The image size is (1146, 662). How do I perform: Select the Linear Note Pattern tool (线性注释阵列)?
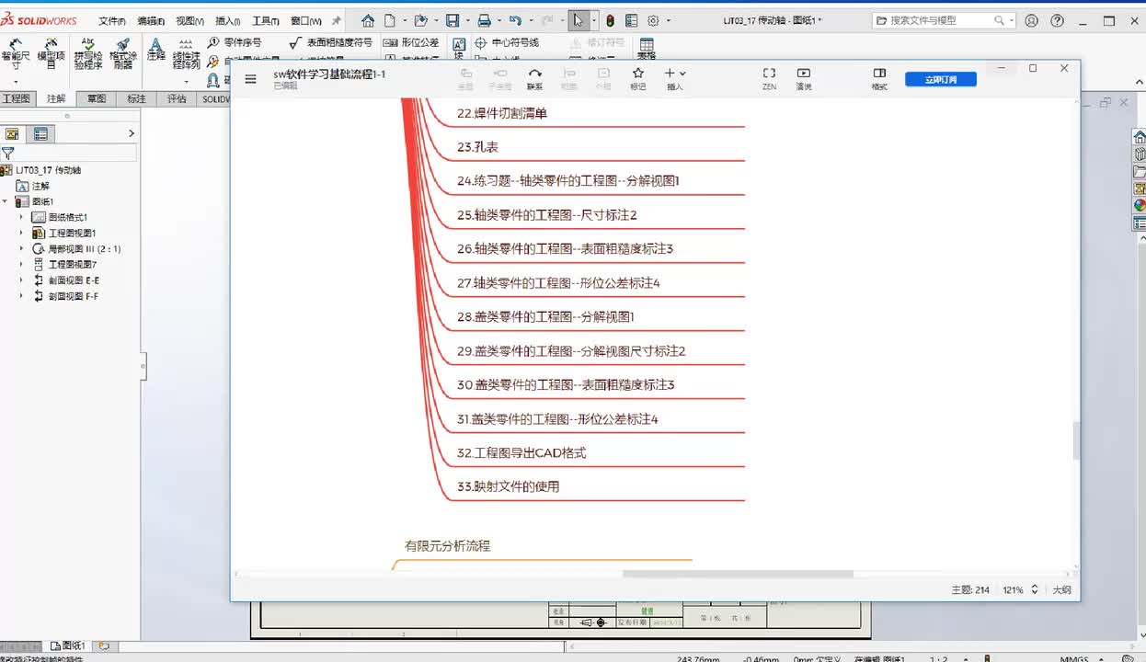click(187, 53)
